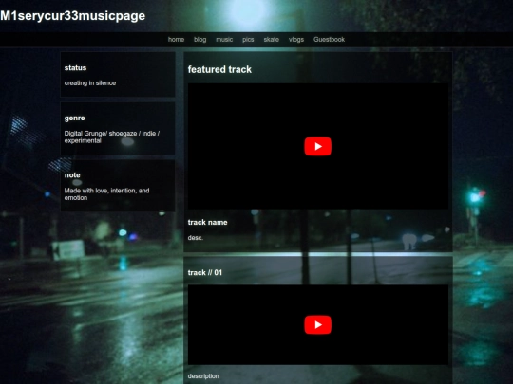
Task: Select the 'desc.' text under track name
Action: point(196,238)
